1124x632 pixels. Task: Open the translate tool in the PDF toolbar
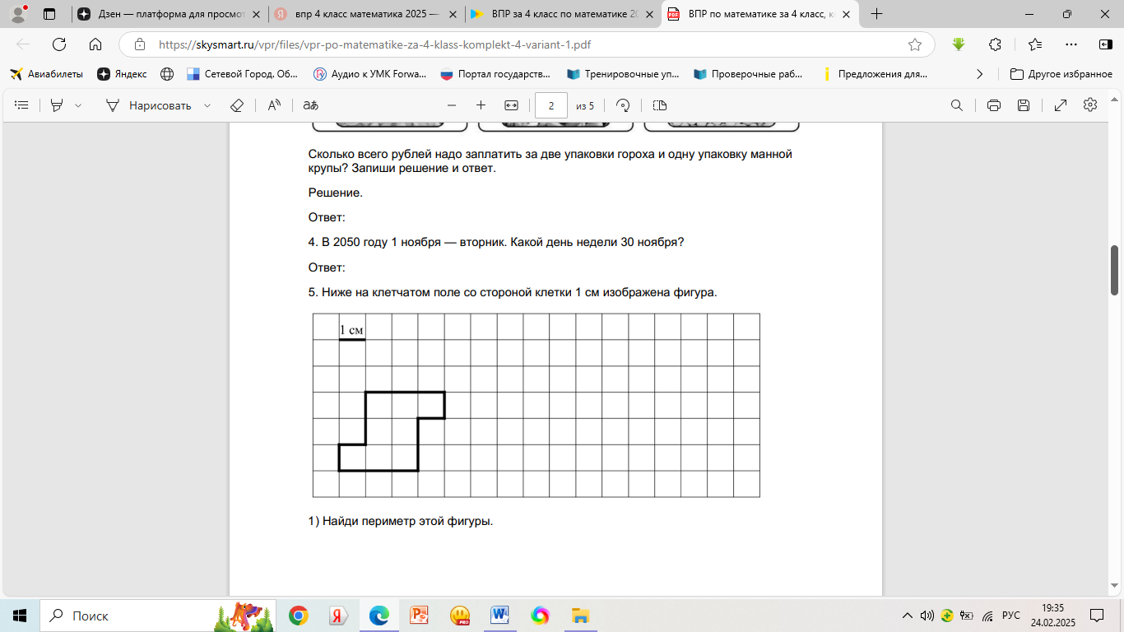click(x=310, y=105)
